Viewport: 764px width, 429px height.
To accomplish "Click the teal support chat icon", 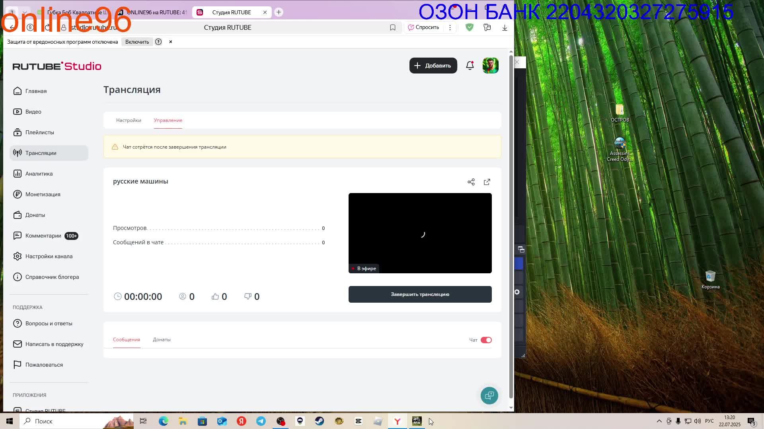I will click(489, 396).
